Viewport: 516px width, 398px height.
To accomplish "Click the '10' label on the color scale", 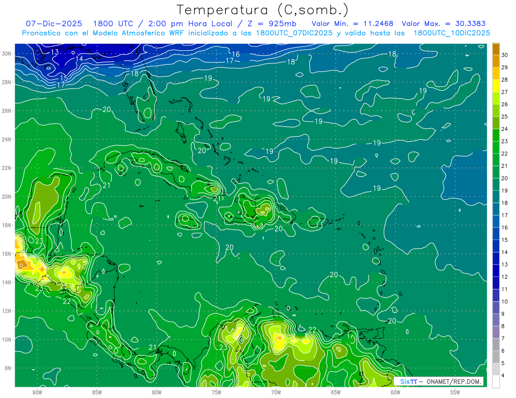I will pyautogui.click(x=504, y=302).
